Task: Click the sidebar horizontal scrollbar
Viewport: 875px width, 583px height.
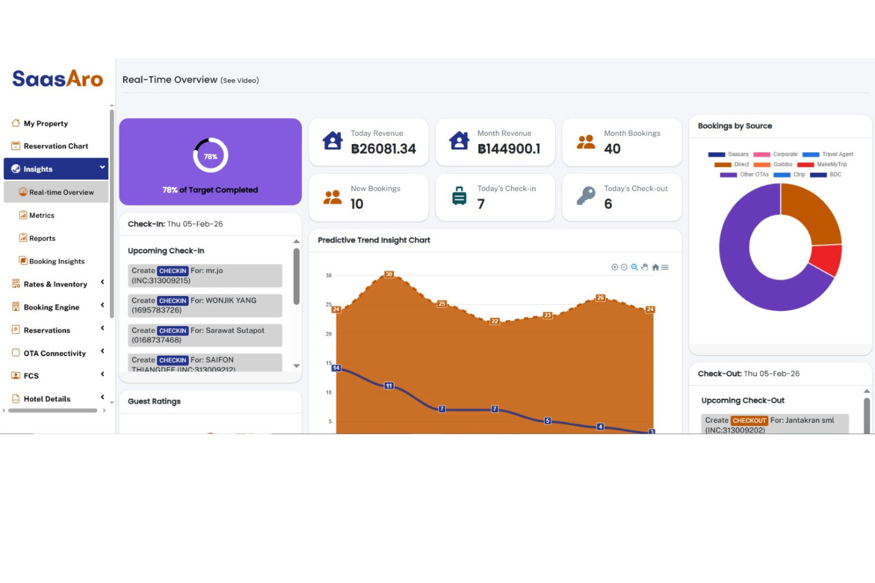Action: click(53, 411)
